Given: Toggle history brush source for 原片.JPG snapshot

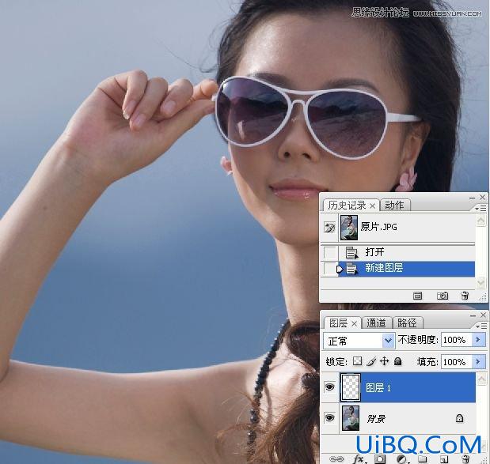Looking at the screenshot, I should (x=329, y=228).
